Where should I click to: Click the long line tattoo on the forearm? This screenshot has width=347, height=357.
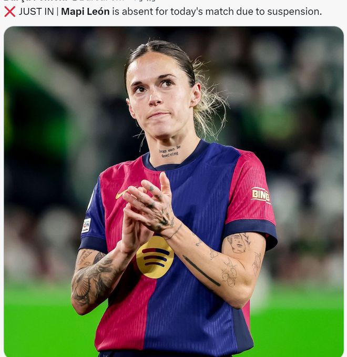[x=201, y=270]
